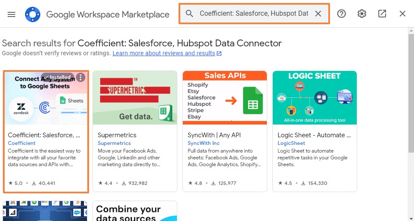Click the 5.0 star rating on Coefficient
Image resolution: width=414 pixels, height=221 pixels.
click(16, 183)
